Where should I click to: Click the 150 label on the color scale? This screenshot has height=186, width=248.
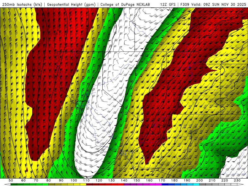point(137,180)
